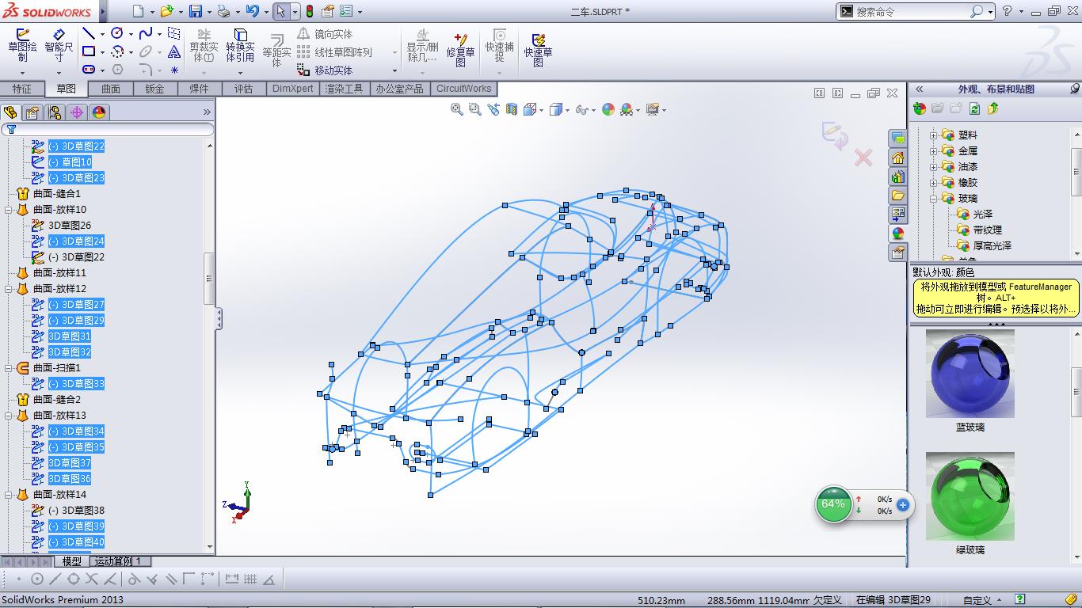This screenshot has height=608, width=1082.
Task: Click the exit sketch confirmation corner icon
Action: (834, 135)
